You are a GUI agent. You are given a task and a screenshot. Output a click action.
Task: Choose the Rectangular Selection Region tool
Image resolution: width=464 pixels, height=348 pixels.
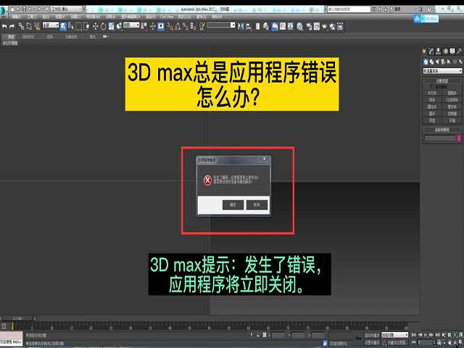pos(78,27)
